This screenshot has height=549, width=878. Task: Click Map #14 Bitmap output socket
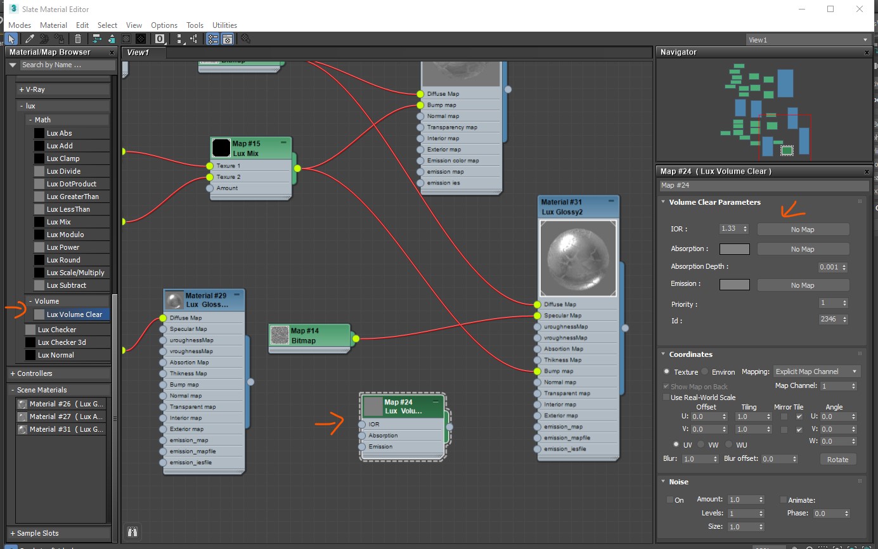(x=356, y=339)
